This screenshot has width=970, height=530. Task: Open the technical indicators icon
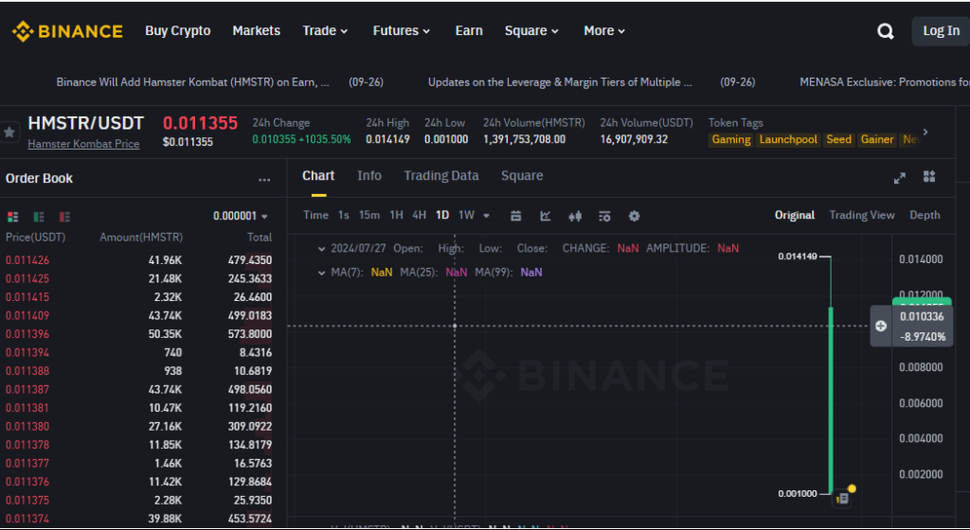[x=545, y=216]
